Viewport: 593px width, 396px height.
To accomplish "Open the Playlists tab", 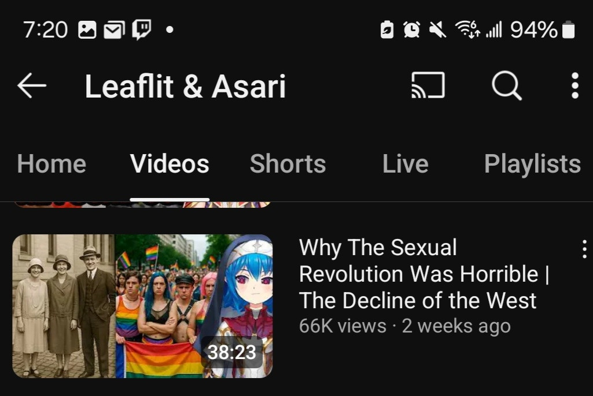I will pos(532,164).
